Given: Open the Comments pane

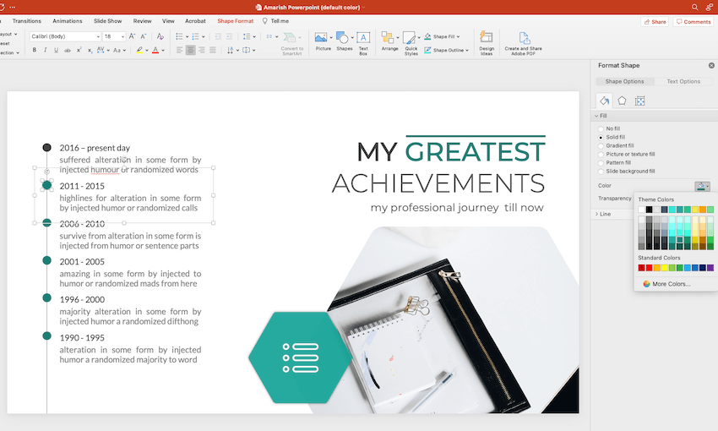Looking at the screenshot, I should [694, 21].
